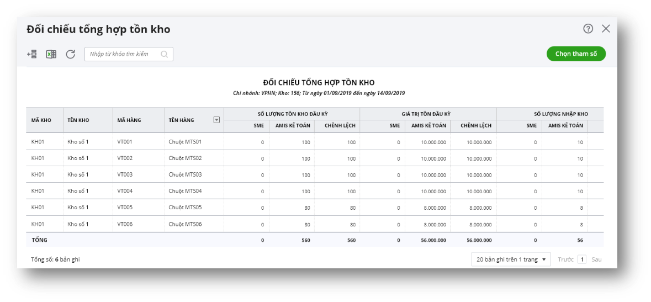The image size is (651, 302).
Task: Click the GIÁ TRỊ TỒN ĐẦU KỲ header
Action: coord(428,114)
